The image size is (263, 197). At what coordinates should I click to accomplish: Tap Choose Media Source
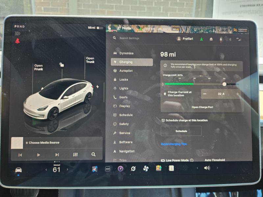click(42, 143)
